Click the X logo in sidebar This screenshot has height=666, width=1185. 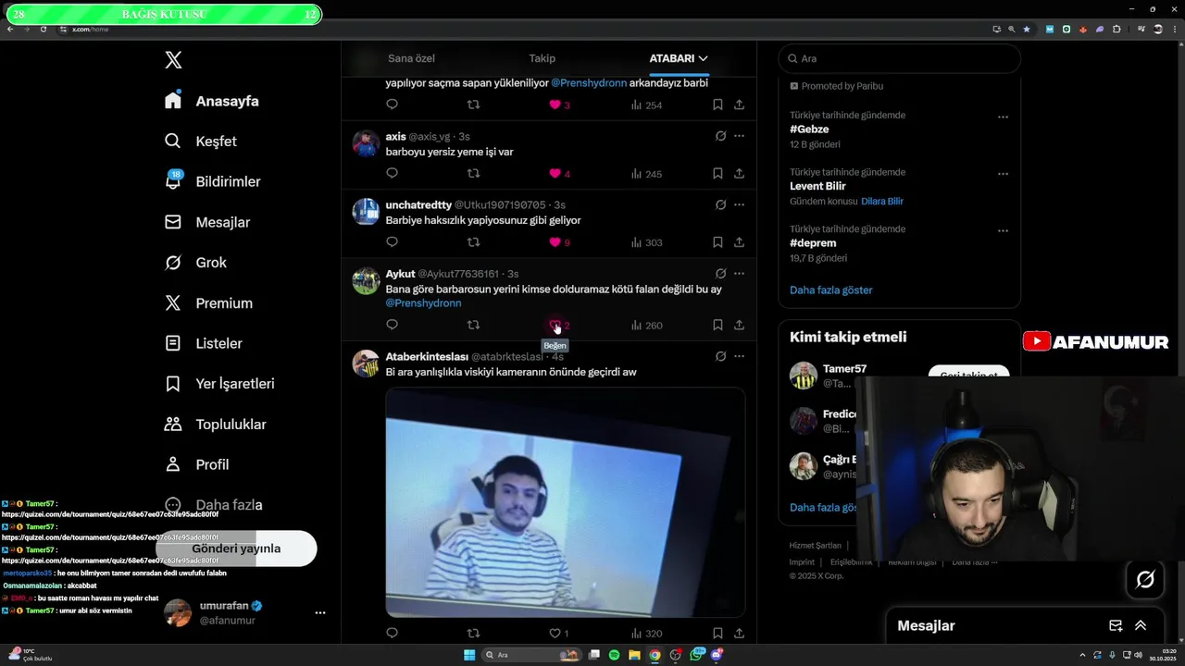click(173, 60)
